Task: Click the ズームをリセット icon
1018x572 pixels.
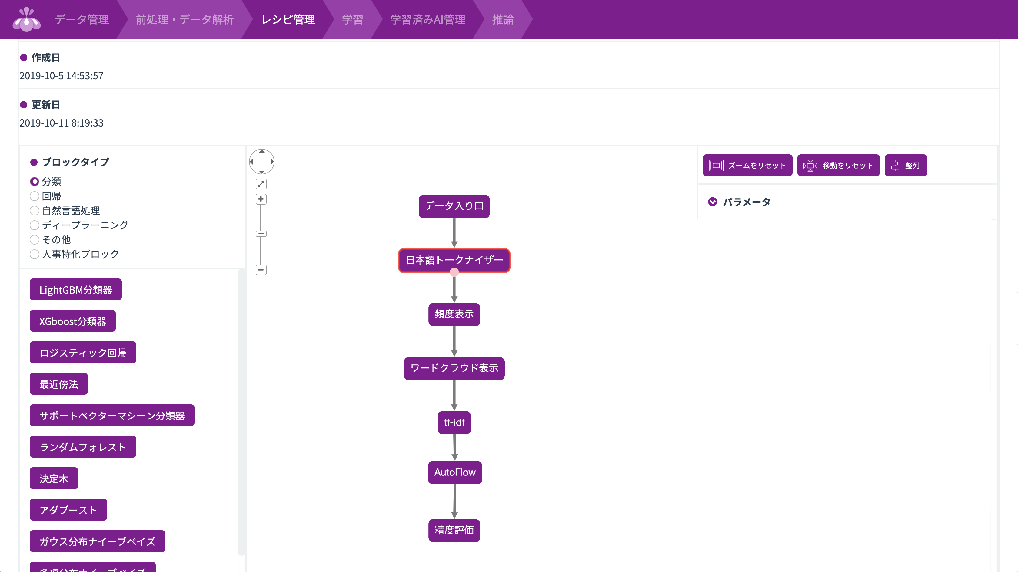Action: point(716,166)
